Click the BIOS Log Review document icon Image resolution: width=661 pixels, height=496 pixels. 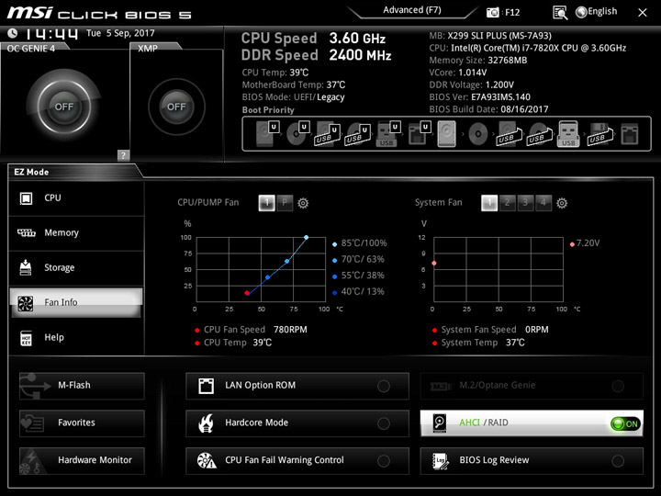pos(441,461)
